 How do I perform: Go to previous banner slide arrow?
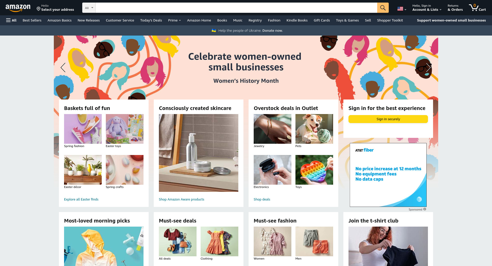coord(63,68)
